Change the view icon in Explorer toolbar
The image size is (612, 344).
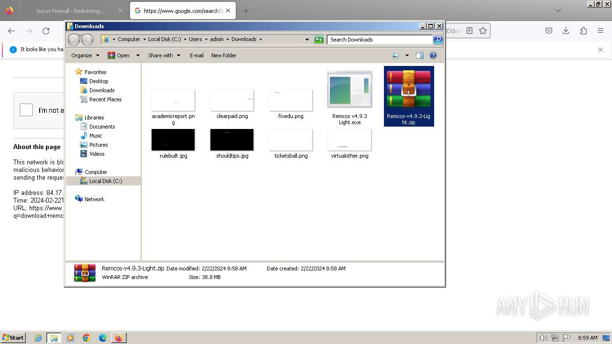coord(395,55)
